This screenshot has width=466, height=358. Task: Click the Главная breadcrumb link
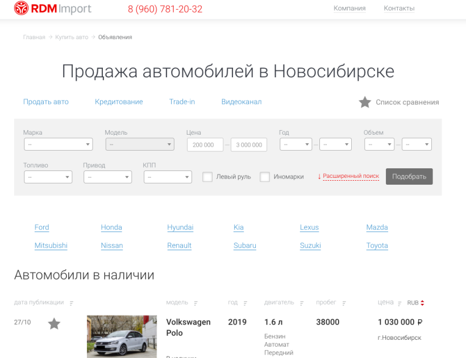tap(34, 37)
